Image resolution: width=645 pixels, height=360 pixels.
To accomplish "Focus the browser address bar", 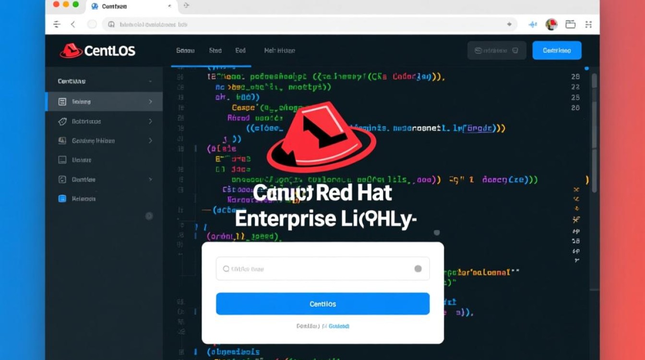I will tap(310, 24).
